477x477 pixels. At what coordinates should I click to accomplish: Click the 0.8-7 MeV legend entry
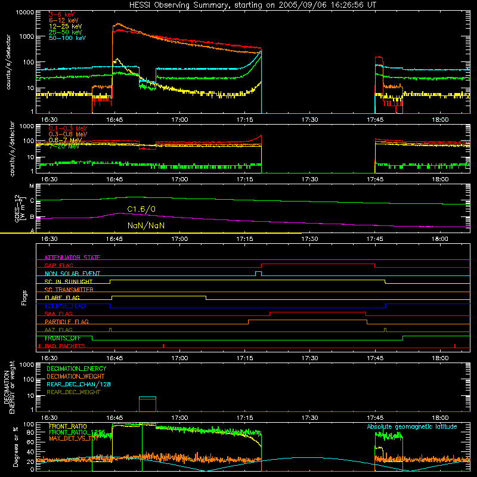click(x=66, y=140)
